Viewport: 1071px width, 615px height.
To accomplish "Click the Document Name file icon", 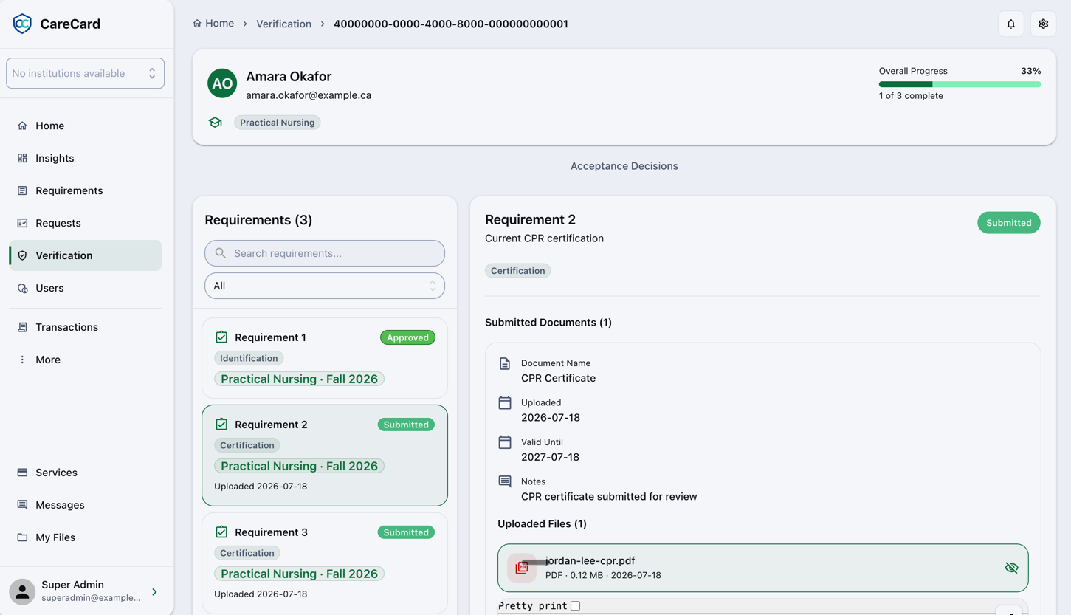I will pyautogui.click(x=505, y=364).
